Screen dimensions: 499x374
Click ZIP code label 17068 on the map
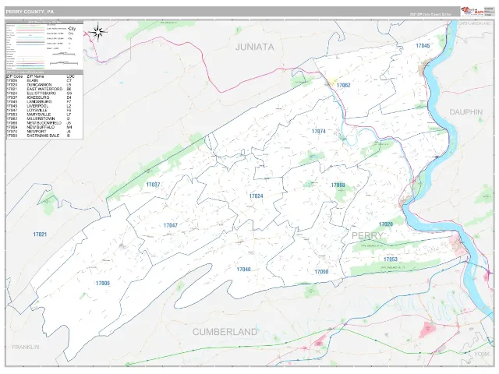[x=338, y=185]
